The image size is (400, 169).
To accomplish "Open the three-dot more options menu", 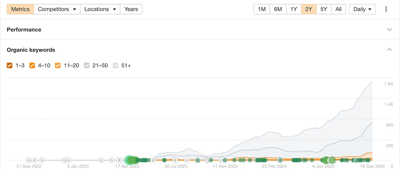I will pos(386,9).
